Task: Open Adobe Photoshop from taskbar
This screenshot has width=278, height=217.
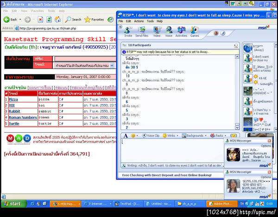Action: point(221,204)
